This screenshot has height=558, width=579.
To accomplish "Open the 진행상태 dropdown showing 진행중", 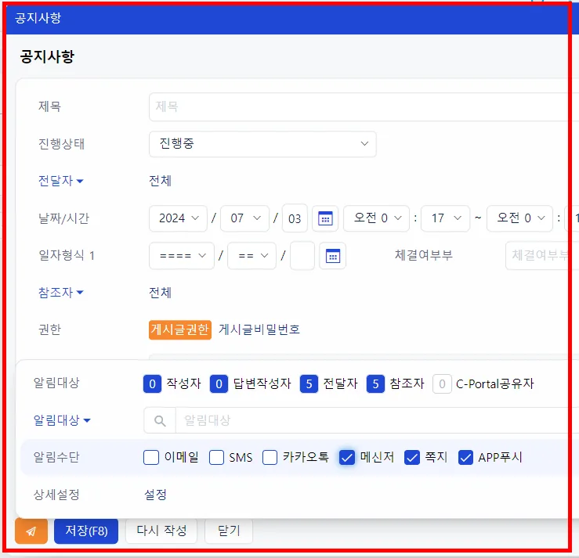I will [262, 144].
